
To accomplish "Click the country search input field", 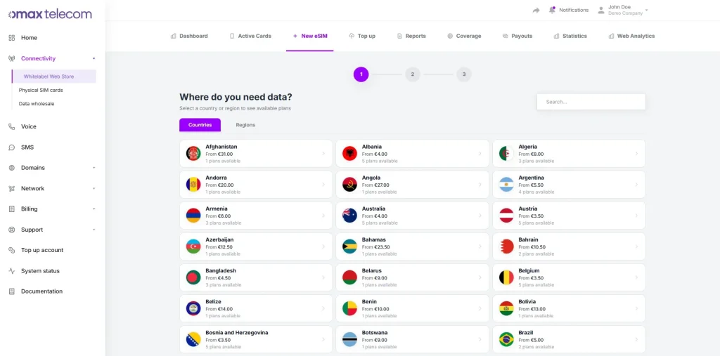I will [x=591, y=102].
